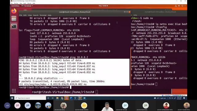This screenshot has height=111, width=197.
Task: Open front terminal's File menu
Action: coord(21,15)
